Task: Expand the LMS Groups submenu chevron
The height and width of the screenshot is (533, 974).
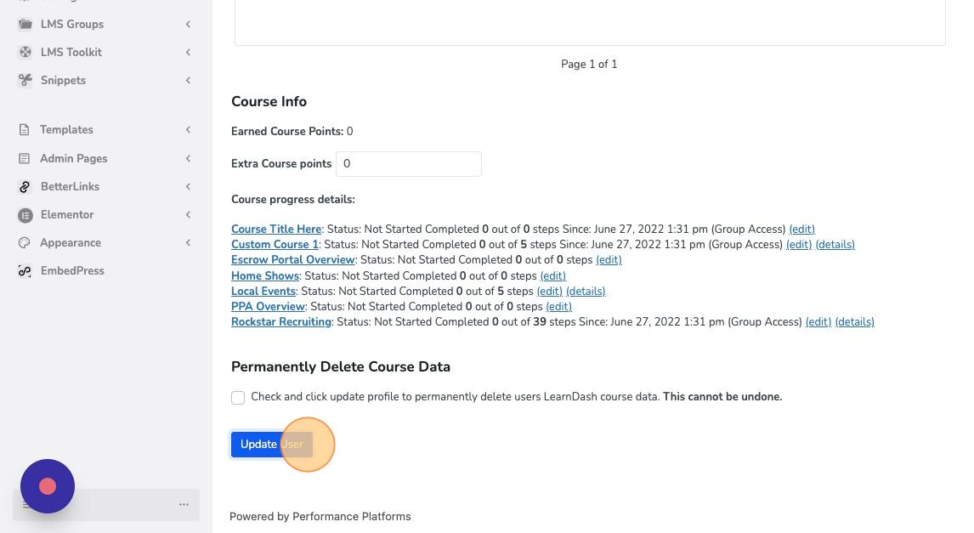Action: pos(188,24)
